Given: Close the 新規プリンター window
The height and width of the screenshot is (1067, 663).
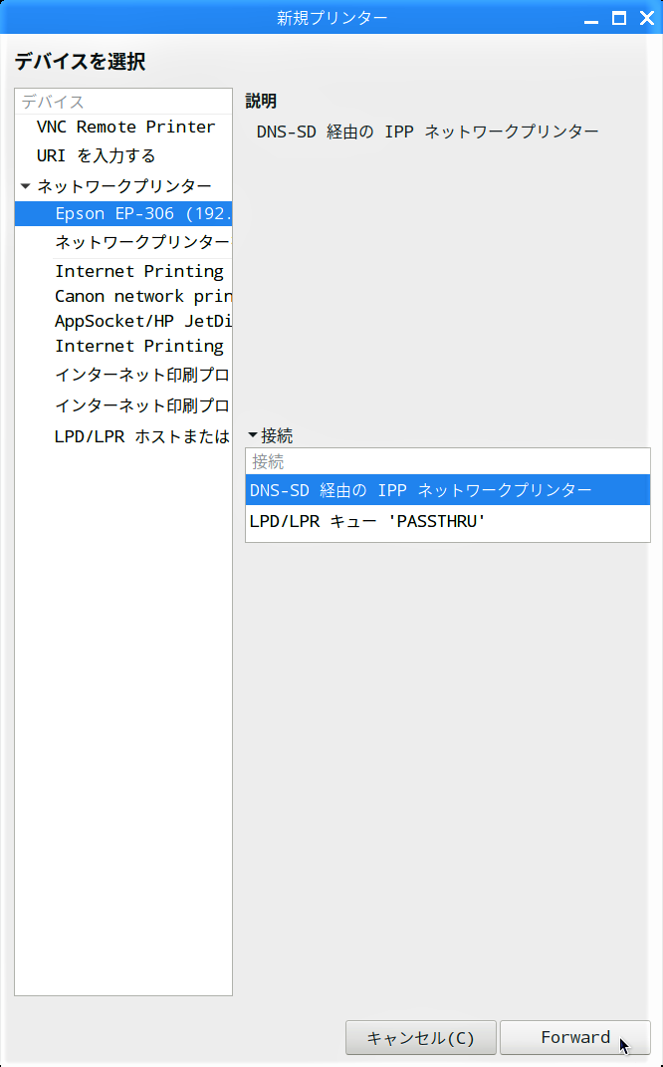Looking at the screenshot, I should 647,18.
